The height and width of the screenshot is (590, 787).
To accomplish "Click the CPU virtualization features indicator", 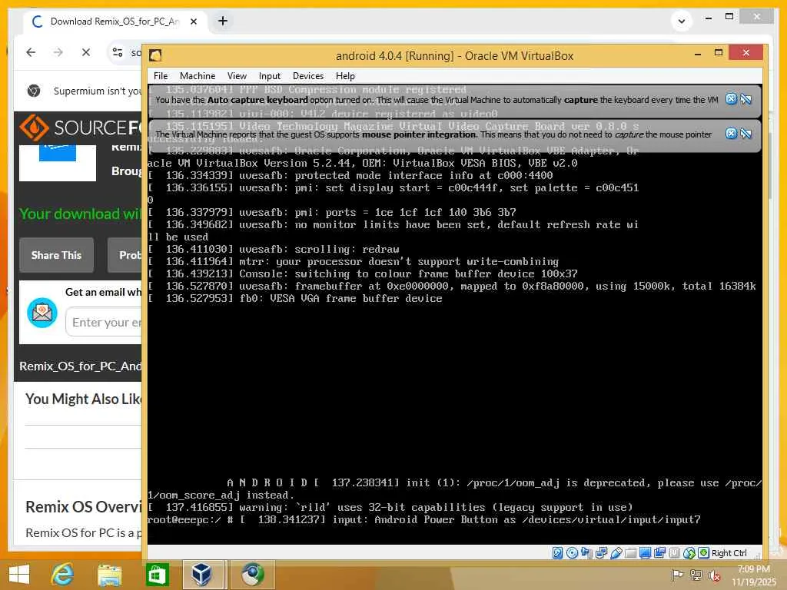I will click(674, 553).
